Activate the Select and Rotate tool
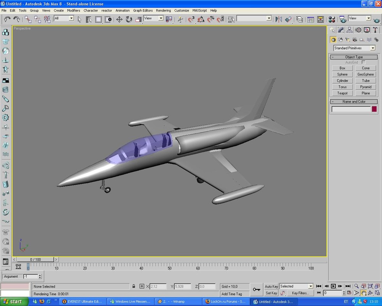The width and height of the screenshot is (382, 306). [129, 18]
